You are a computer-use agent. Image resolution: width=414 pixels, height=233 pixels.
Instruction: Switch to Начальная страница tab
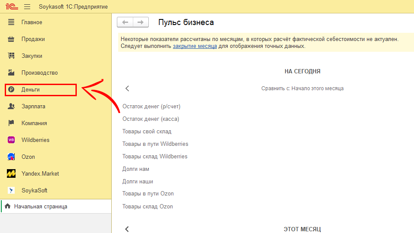point(41,207)
